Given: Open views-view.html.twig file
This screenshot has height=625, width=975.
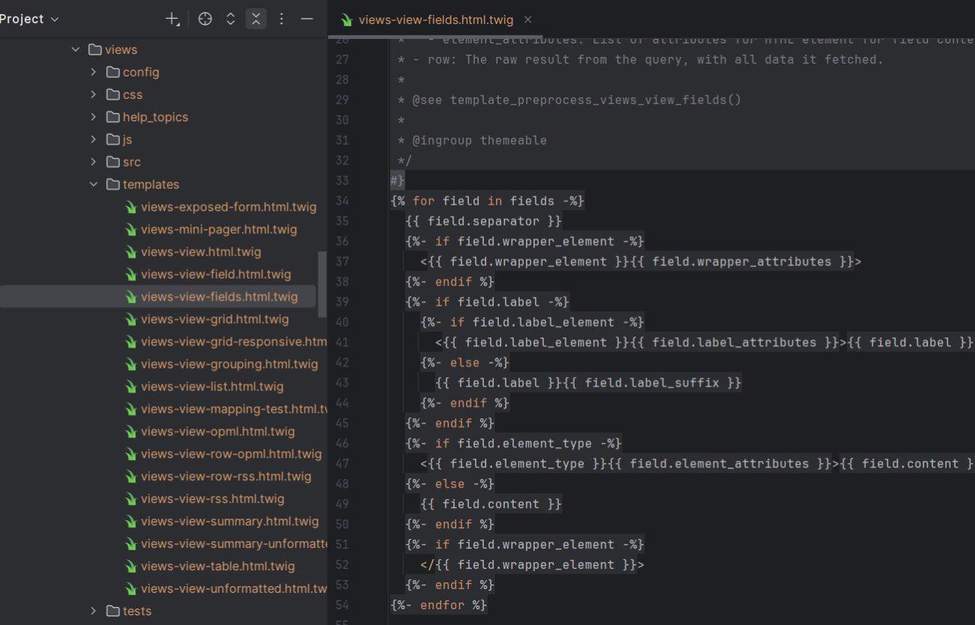Looking at the screenshot, I should click(201, 252).
